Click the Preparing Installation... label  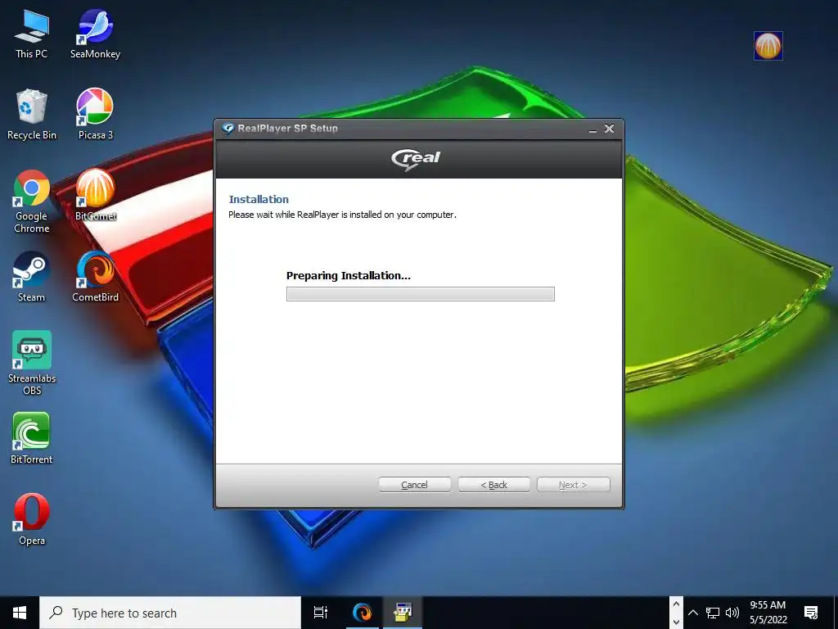pyautogui.click(x=349, y=276)
